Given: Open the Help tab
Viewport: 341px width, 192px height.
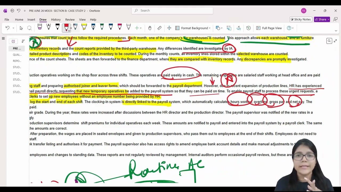Looking at the screenshot, I should (x=93, y=19).
